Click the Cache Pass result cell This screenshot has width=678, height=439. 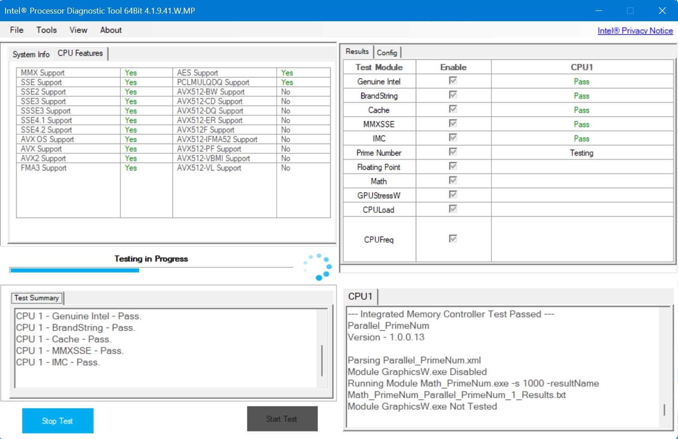[x=582, y=110]
